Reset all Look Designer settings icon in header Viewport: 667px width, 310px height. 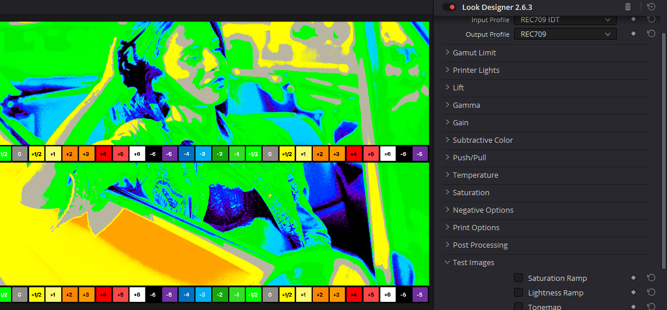[x=651, y=7]
